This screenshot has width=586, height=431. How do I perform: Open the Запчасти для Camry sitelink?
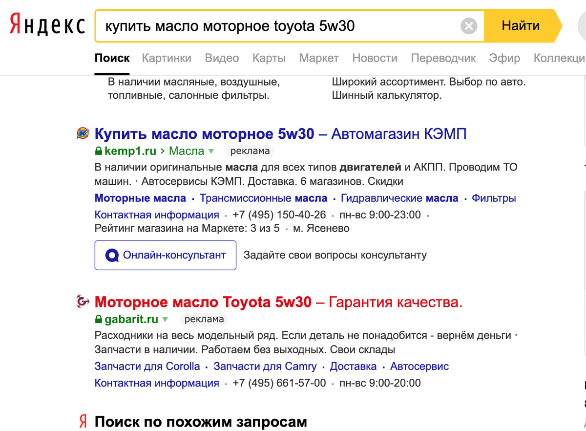point(265,366)
